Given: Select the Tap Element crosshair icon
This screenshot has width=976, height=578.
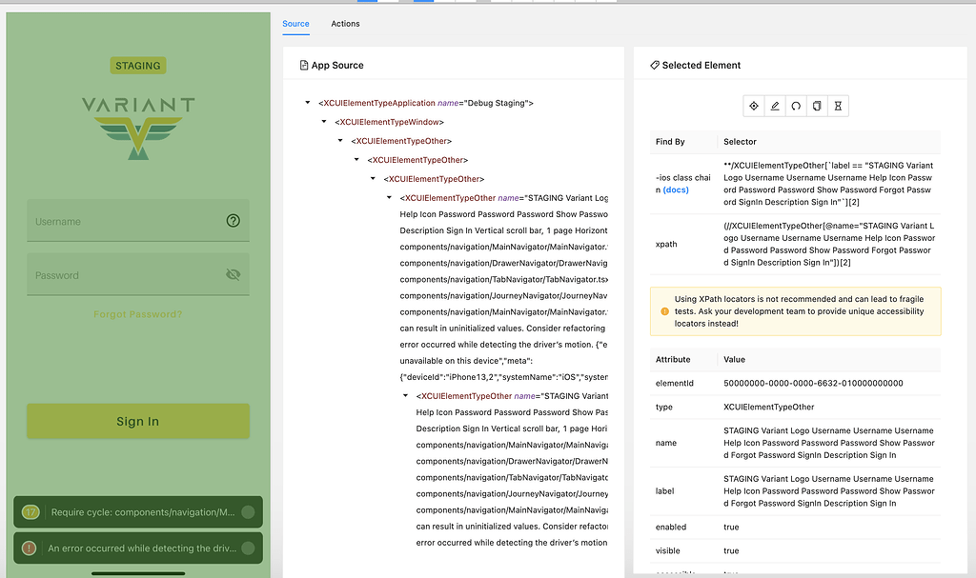Looking at the screenshot, I should point(752,106).
